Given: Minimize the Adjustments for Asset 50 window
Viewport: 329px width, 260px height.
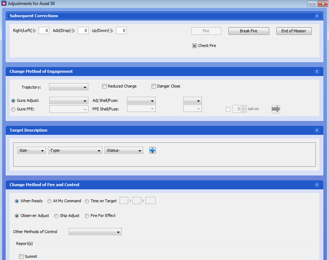Looking at the screenshot, I should click(312, 4).
